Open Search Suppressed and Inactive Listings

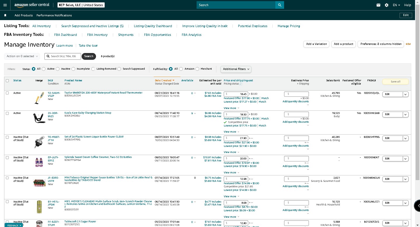[x=92, y=26]
